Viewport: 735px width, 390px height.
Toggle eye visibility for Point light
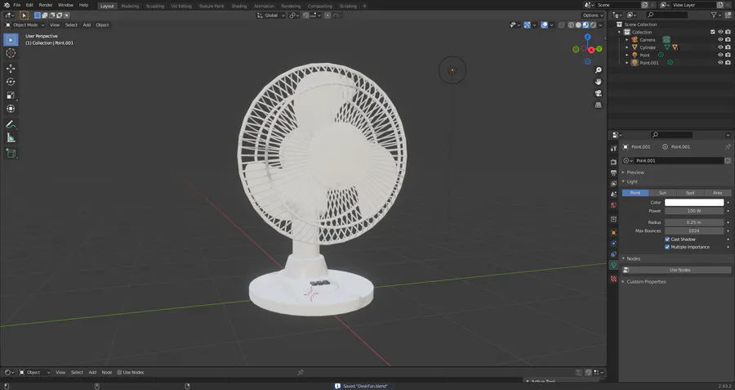720,55
